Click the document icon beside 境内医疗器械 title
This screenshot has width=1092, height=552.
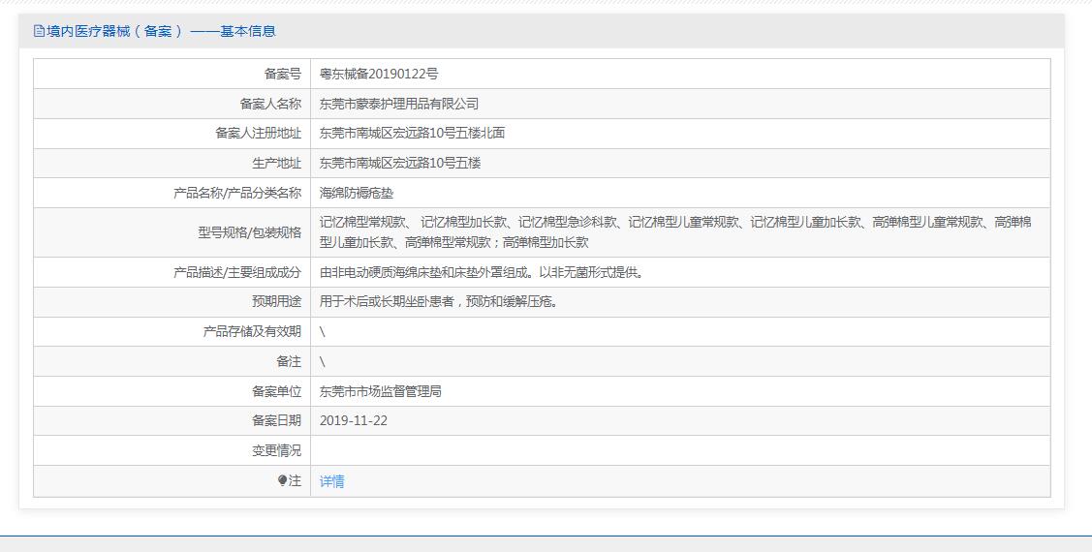click(x=39, y=31)
